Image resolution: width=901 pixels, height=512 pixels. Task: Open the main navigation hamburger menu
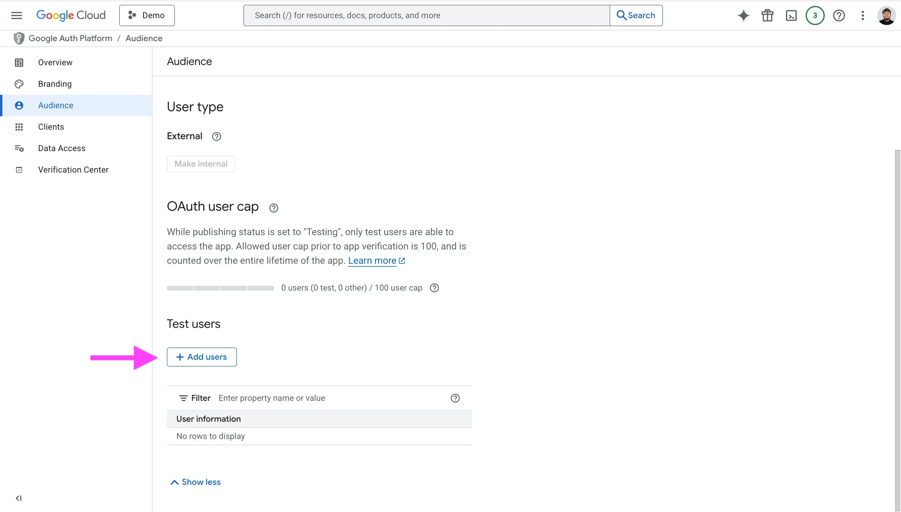tap(16, 15)
